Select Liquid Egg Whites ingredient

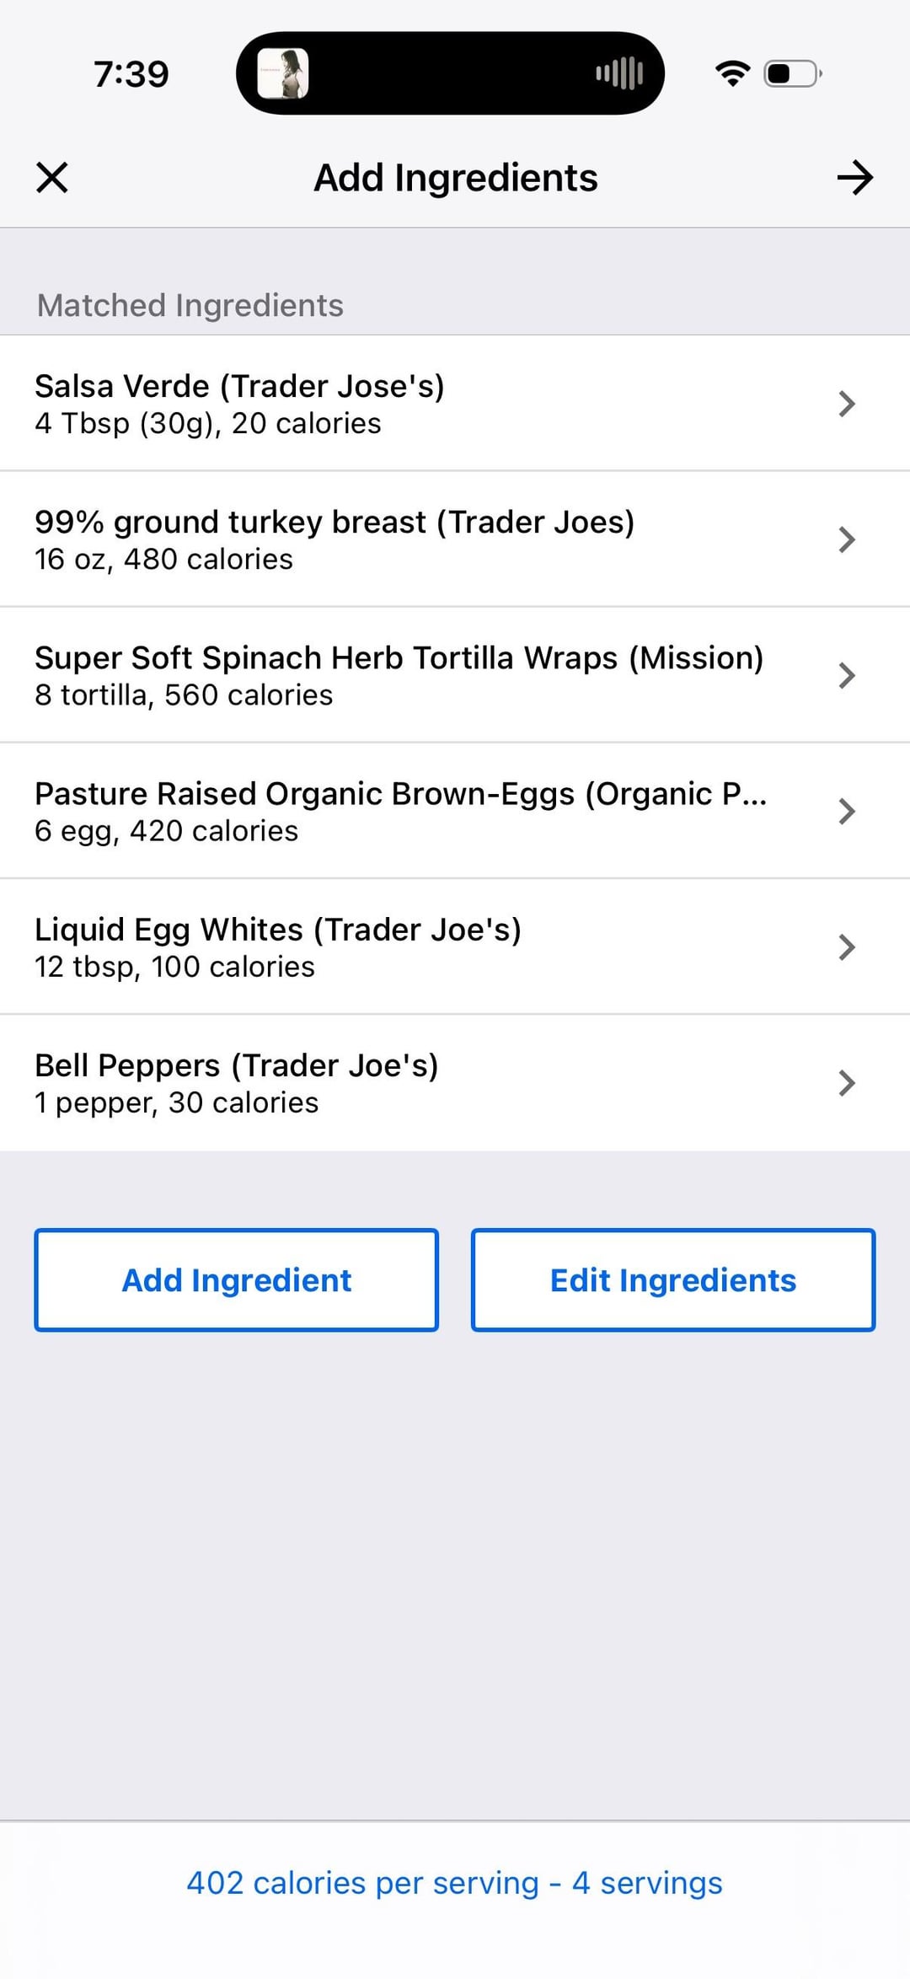337,947
